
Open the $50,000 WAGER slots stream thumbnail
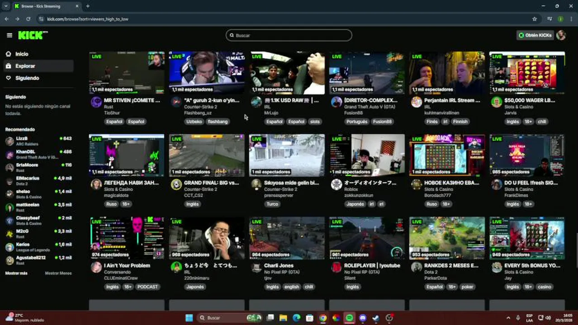(x=527, y=72)
